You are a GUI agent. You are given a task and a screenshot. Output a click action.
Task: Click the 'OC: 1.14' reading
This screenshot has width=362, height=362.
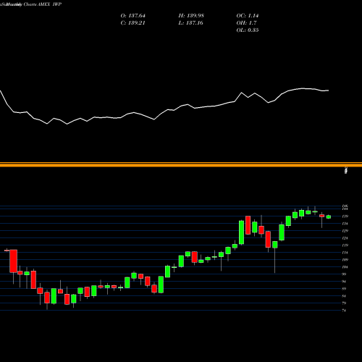[248, 16]
